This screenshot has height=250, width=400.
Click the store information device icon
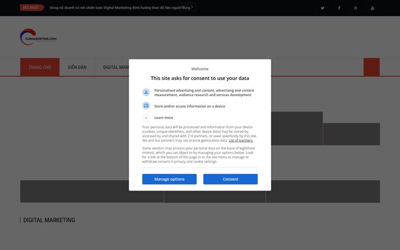tap(146, 106)
